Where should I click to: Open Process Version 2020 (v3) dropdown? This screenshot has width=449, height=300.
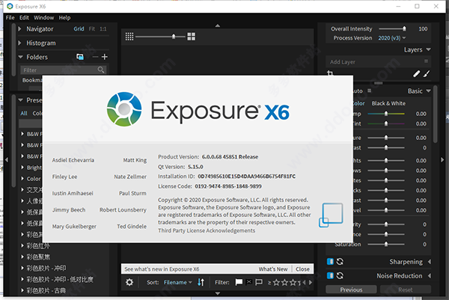point(392,38)
